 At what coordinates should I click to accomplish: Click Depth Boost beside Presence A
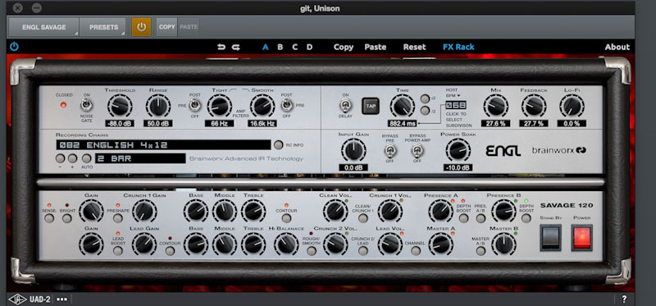pyautogui.click(x=463, y=218)
